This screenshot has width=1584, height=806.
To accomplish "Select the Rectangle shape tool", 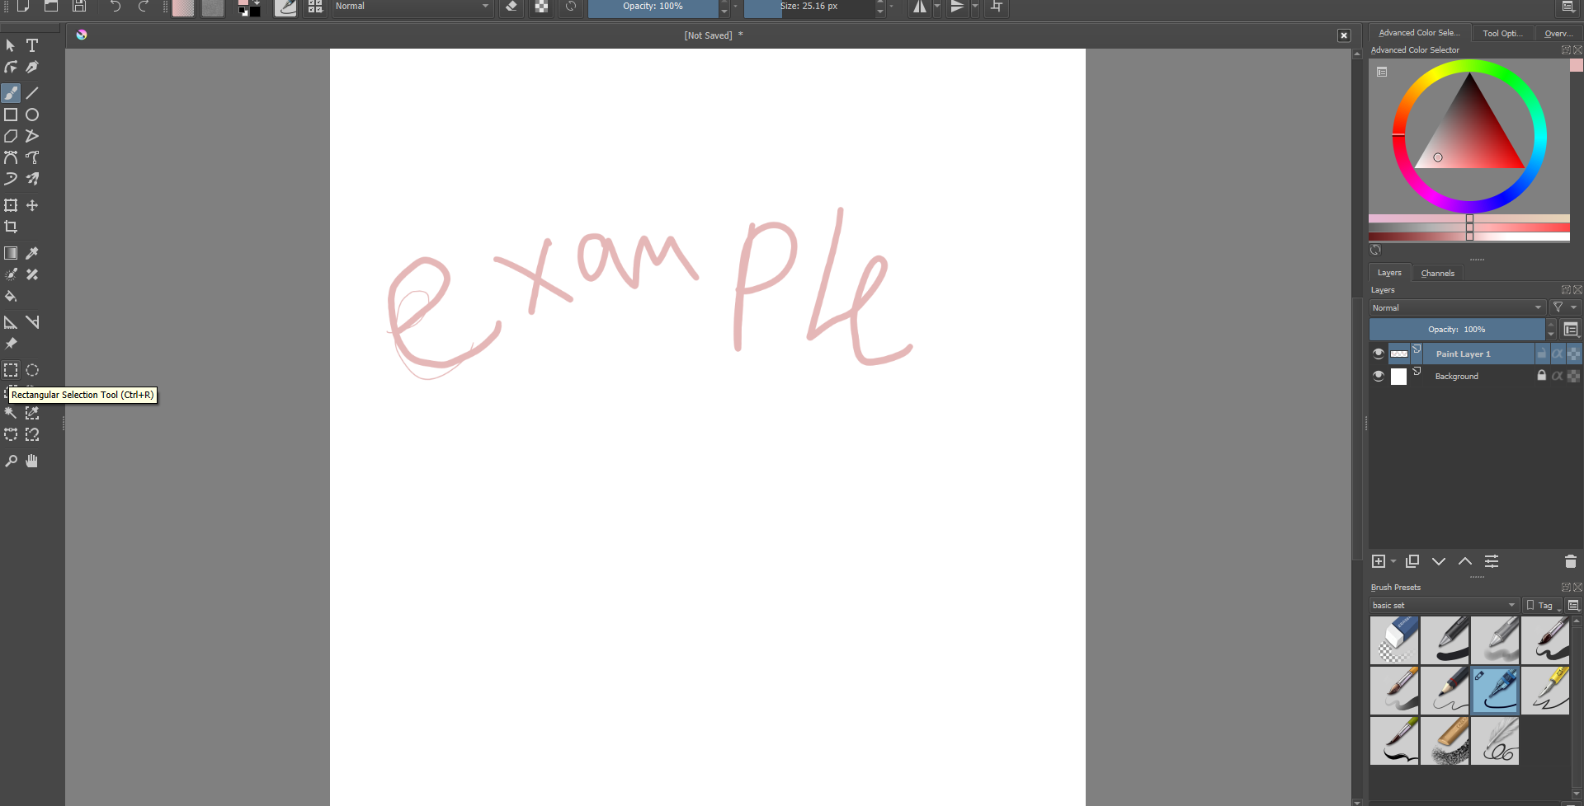I will [11, 115].
